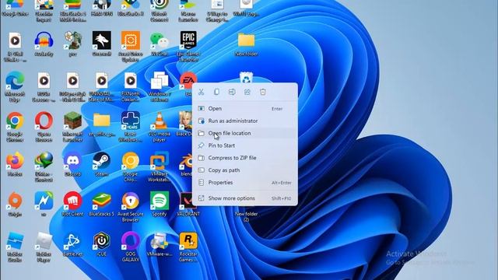Click the Share icon in context menu
This screenshot has height=280, width=498.
(x=247, y=92)
